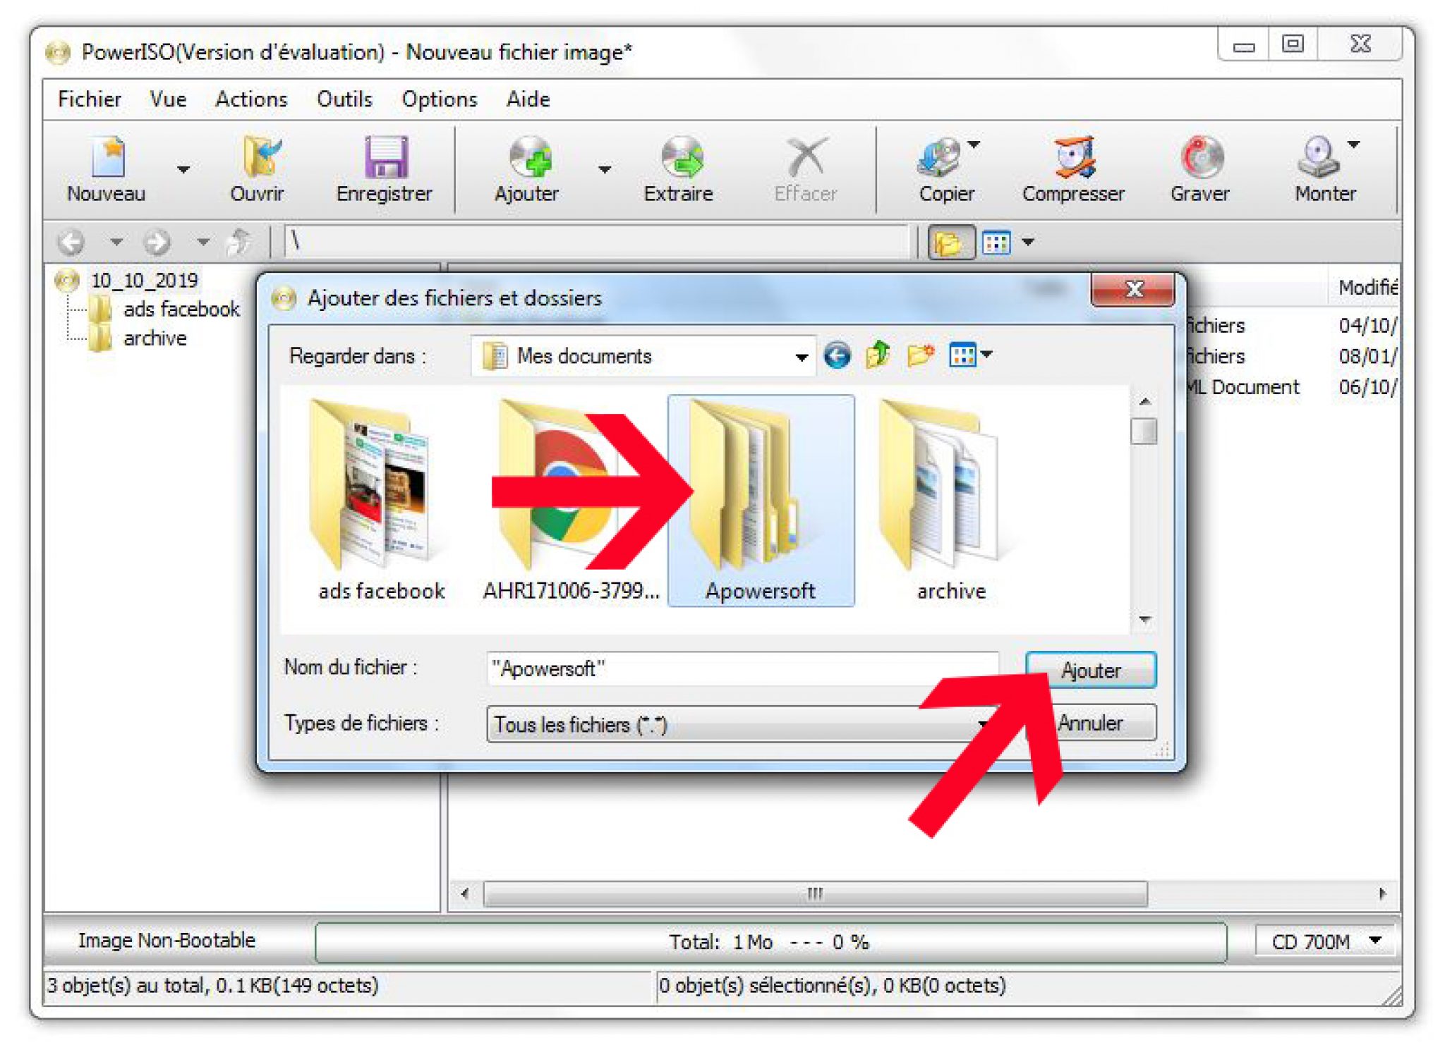Viewport: 1445px width, 1045px height.
Task: Click the horizontal scrollbar right arrow
Action: [x=1382, y=894]
